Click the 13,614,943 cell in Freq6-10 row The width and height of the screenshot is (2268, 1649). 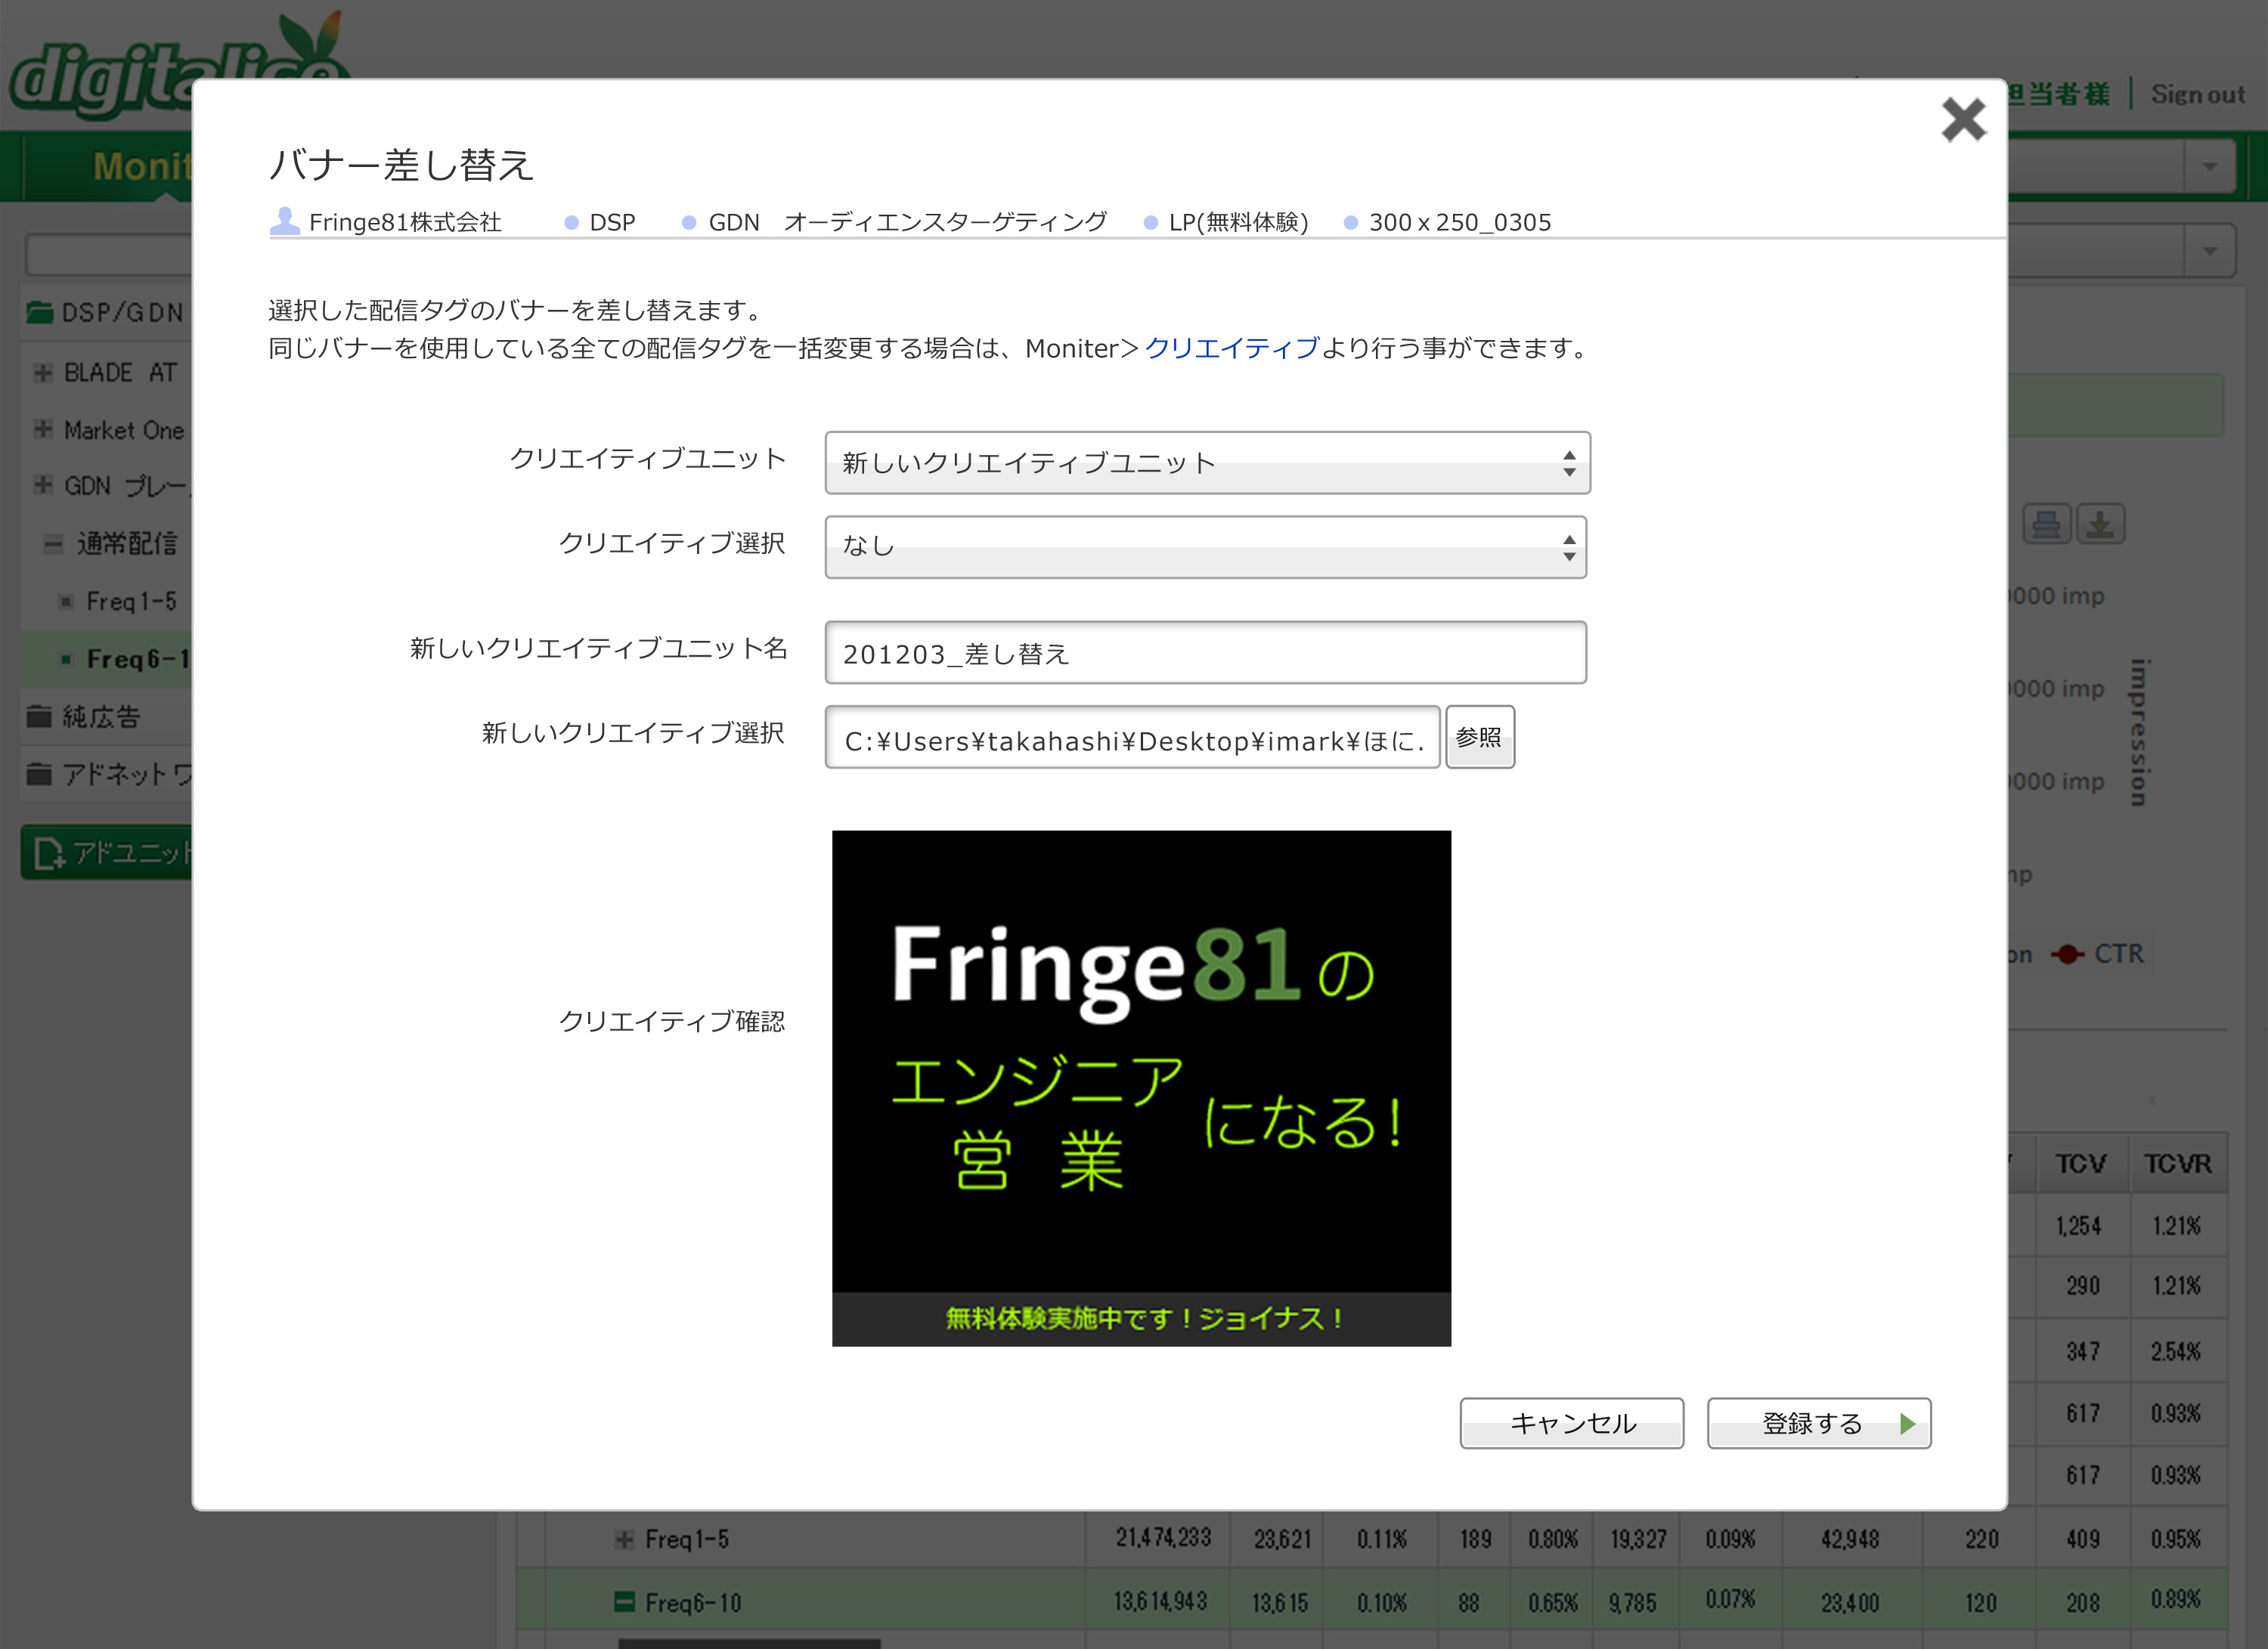(1160, 1601)
